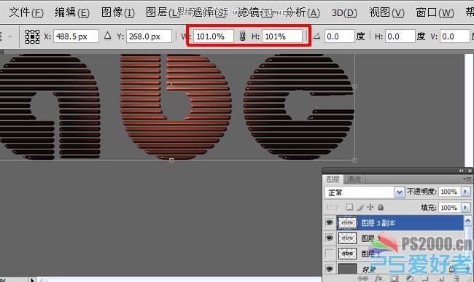The image size is (474, 282).
Task: Click the fx layer style icon
Action: tap(378, 278)
